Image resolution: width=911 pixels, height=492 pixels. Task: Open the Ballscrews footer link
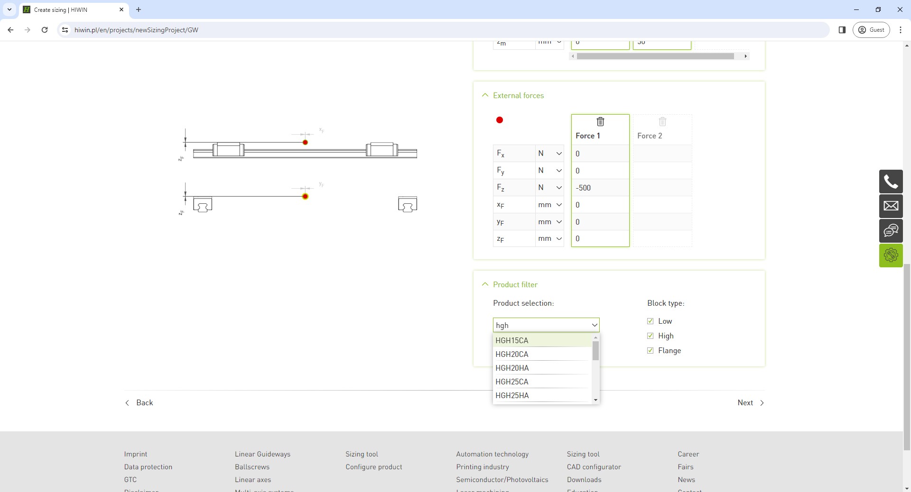[252, 467]
